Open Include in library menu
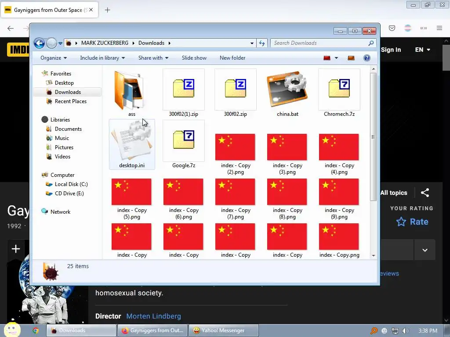Viewport: 450px width, 337px height. pyautogui.click(x=102, y=58)
